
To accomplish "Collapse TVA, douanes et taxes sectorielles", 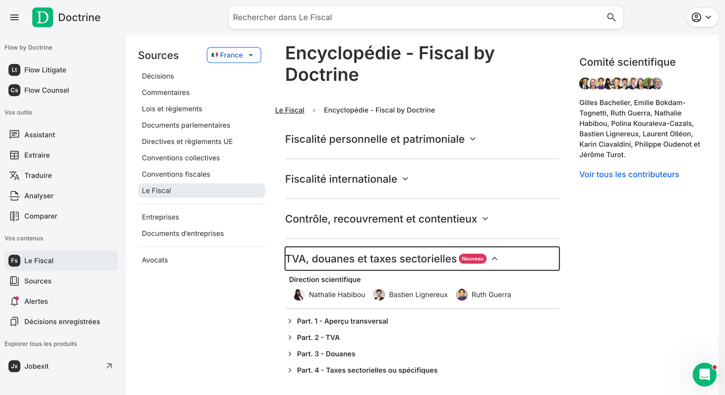I will point(422,259).
